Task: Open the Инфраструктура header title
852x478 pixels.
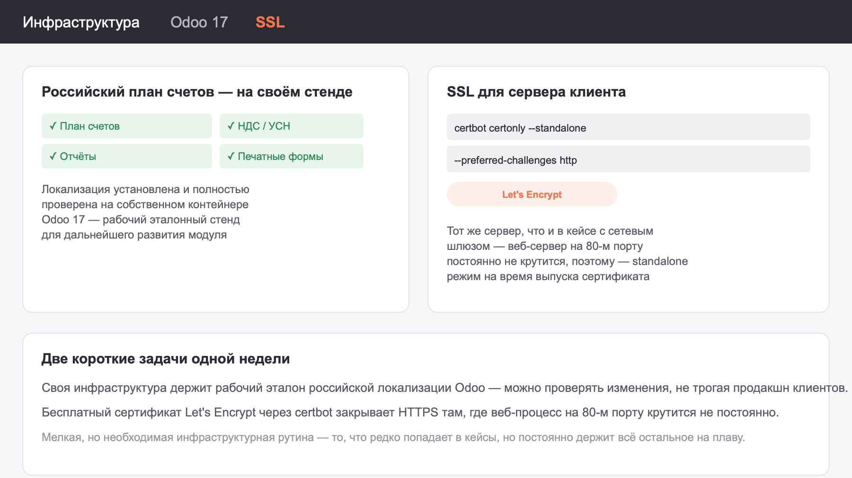Action: coord(81,22)
